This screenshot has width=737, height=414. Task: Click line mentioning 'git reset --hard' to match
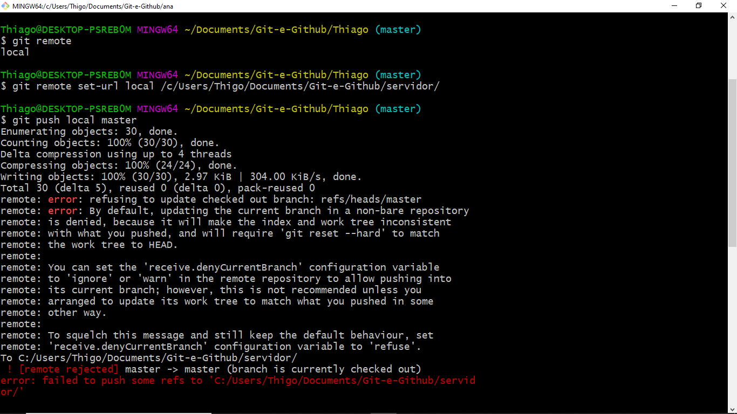coord(220,233)
